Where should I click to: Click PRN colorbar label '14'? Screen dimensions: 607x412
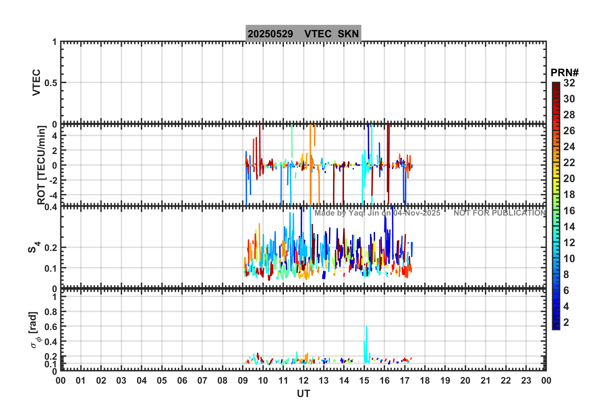click(569, 227)
